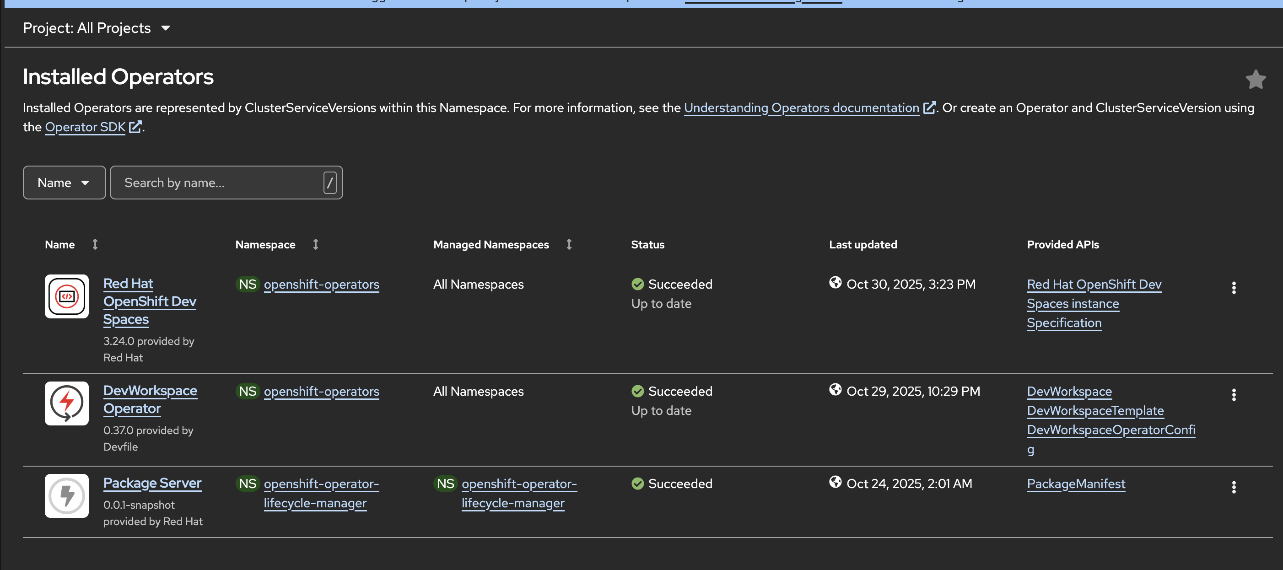Sort by Namespace column arrows
The height and width of the screenshot is (570, 1283).
(x=315, y=244)
